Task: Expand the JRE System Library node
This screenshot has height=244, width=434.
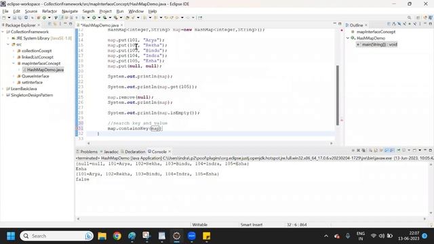Action: click(8, 38)
